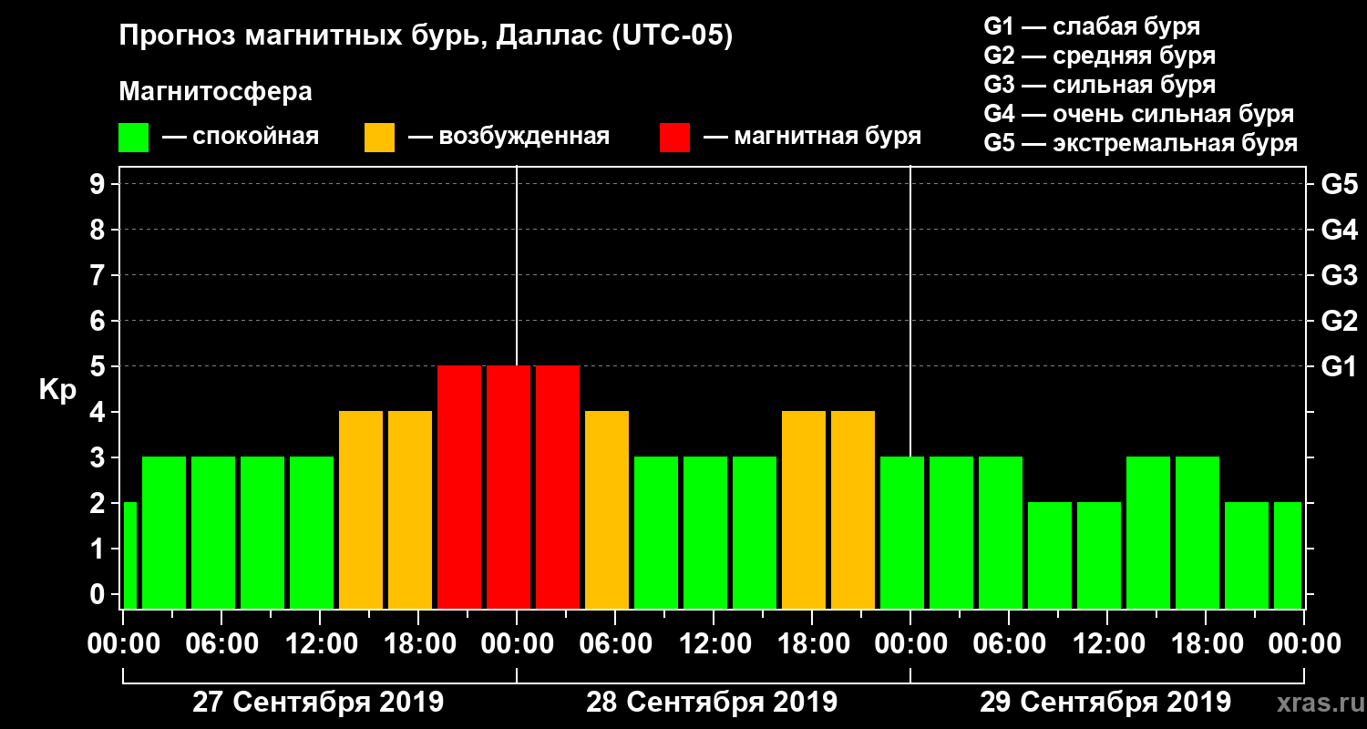This screenshot has height=729, width=1367.
Task: Click the '18:00' time label above 27 Сентября
Action: pos(418,644)
